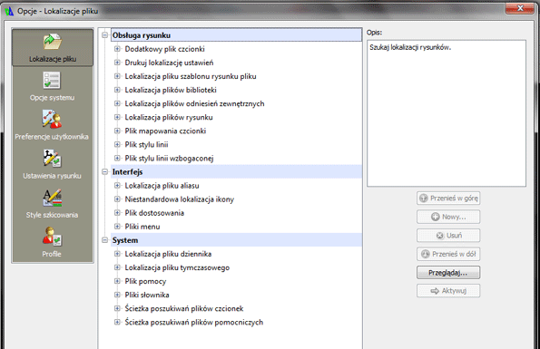Expand Lokalizacja plików biblioteki node
Image resolution: width=540 pixels, height=349 pixels.
(117, 90)
